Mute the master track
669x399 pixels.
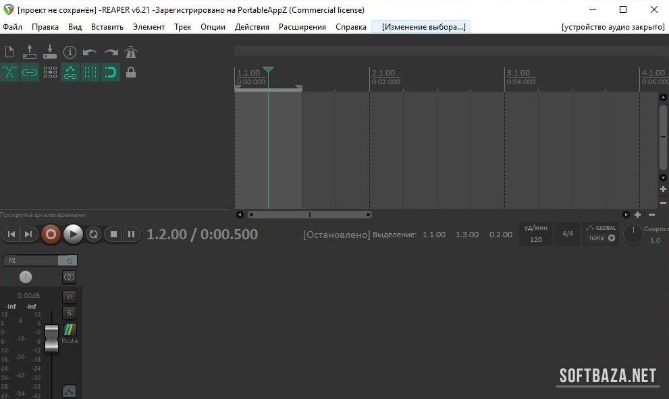coord(69,297)
